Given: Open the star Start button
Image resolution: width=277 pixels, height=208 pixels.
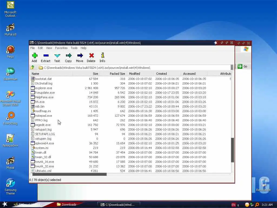Looking at the screenshot, I should click(x=5, y=204).
